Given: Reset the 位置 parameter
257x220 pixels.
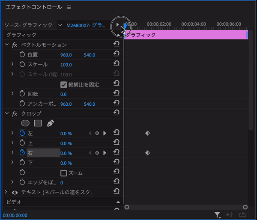Looking at the screenshot, I should click(x=117, y=54).
